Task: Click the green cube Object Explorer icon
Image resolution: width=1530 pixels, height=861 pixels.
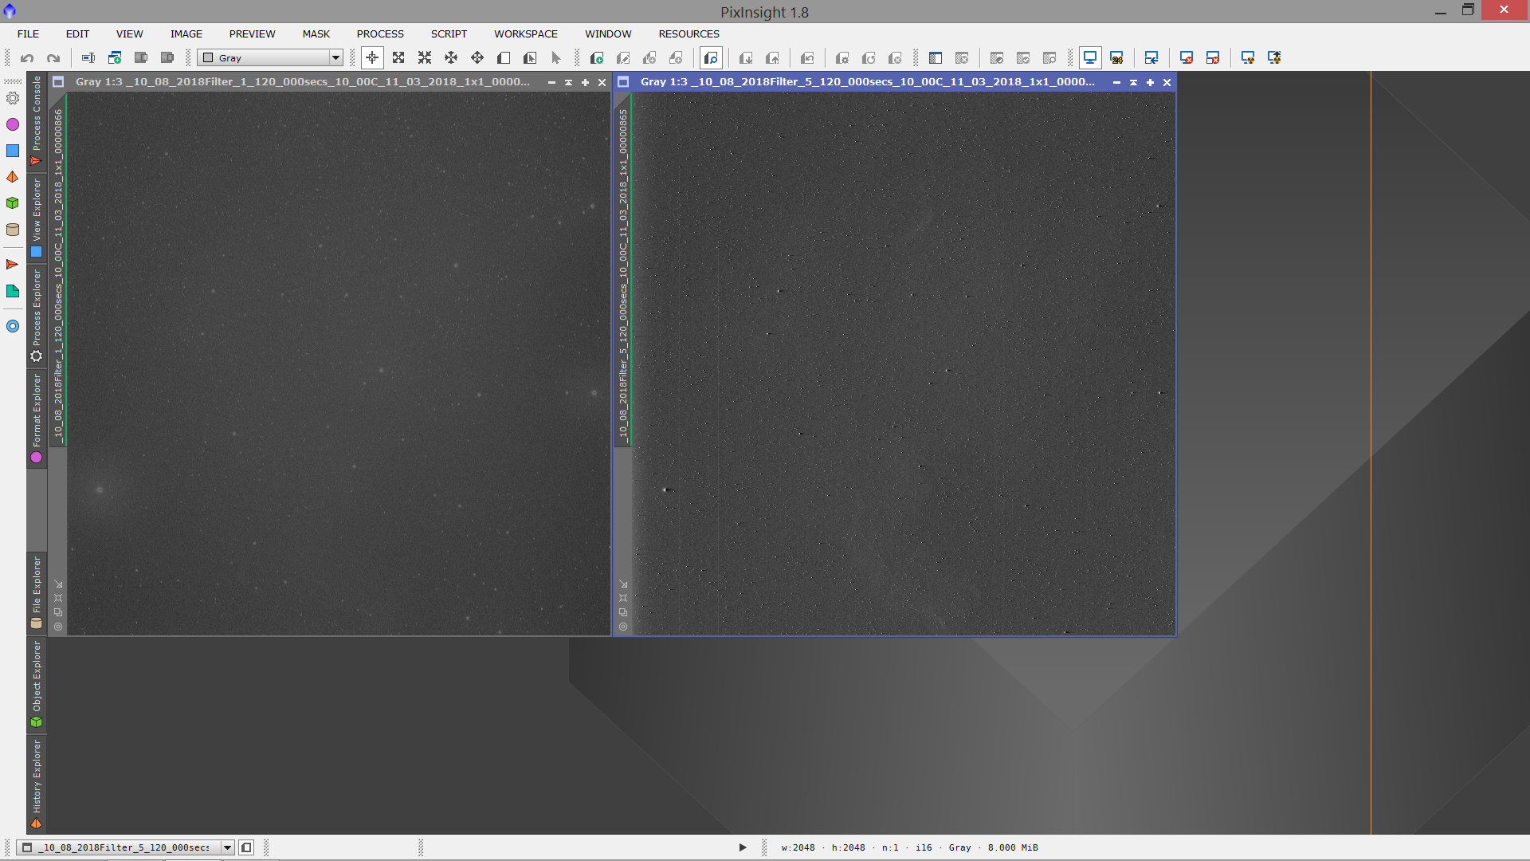Action: pos(13,203)
